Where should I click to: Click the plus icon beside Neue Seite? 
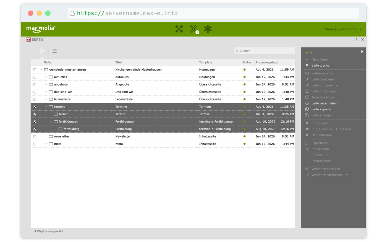coord(307,59)
